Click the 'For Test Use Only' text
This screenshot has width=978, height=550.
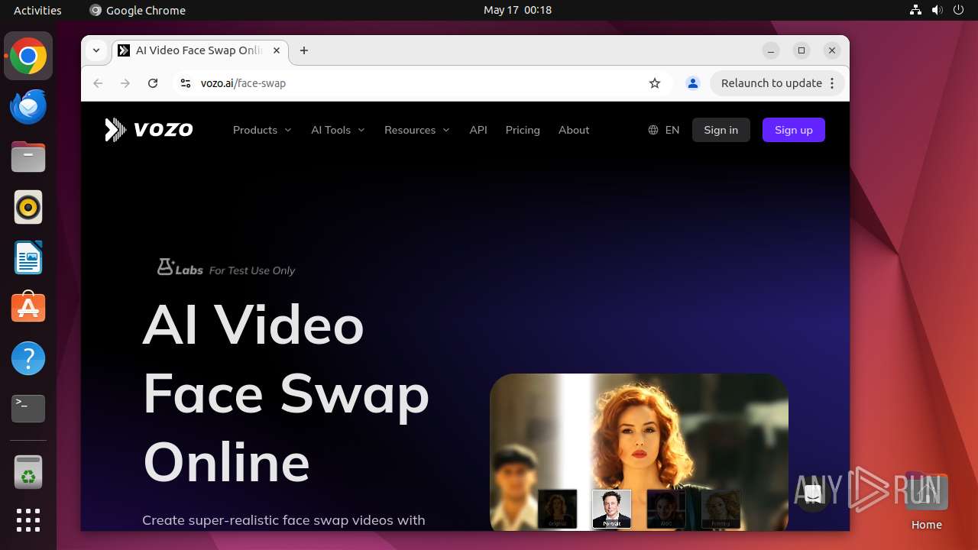[252, 270]
